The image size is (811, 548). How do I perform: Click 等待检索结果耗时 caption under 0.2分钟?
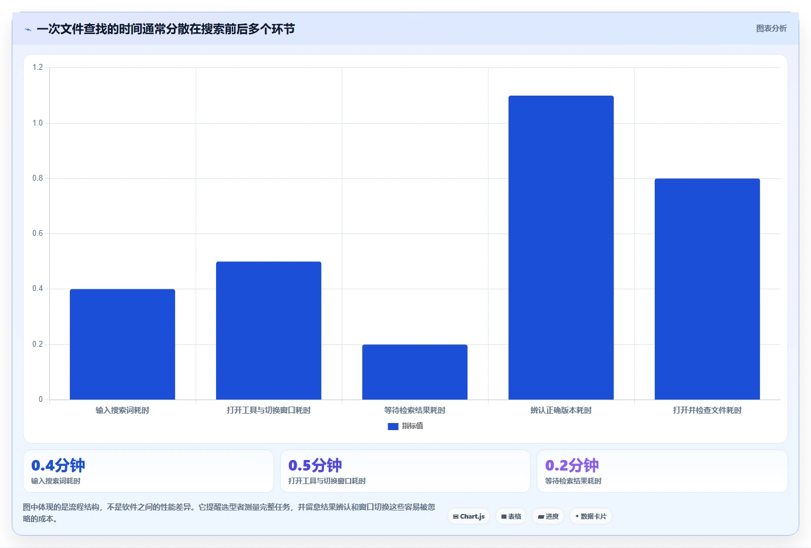click(573, 481)
